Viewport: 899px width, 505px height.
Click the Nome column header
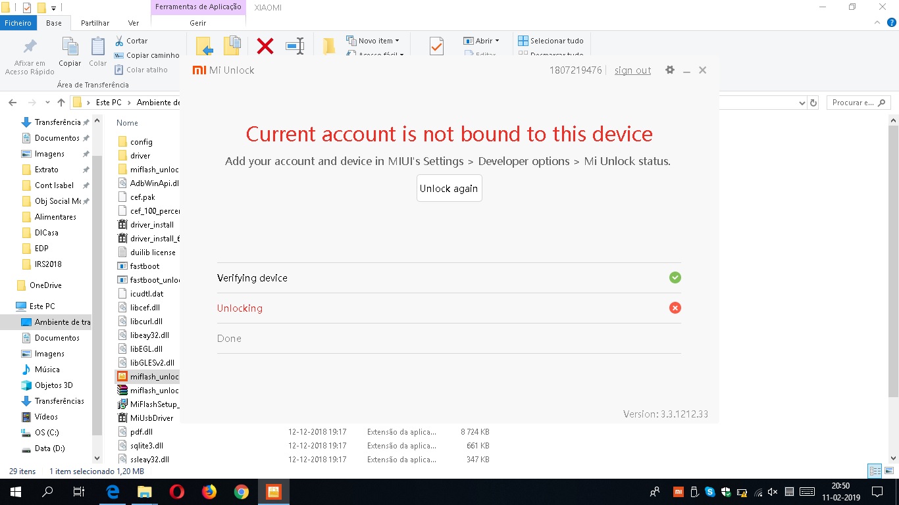(128, 123)
